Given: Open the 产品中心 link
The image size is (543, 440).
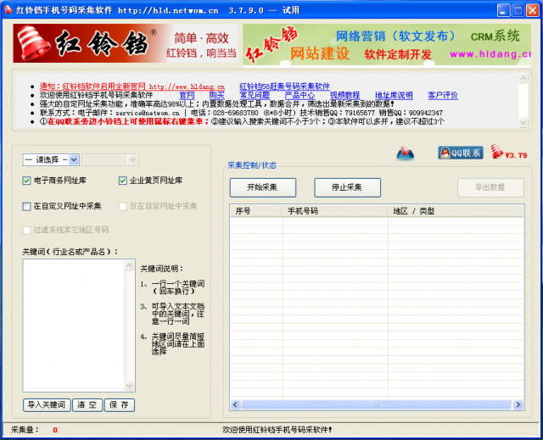Looking at the screenshot, I should tap(299, 95).
